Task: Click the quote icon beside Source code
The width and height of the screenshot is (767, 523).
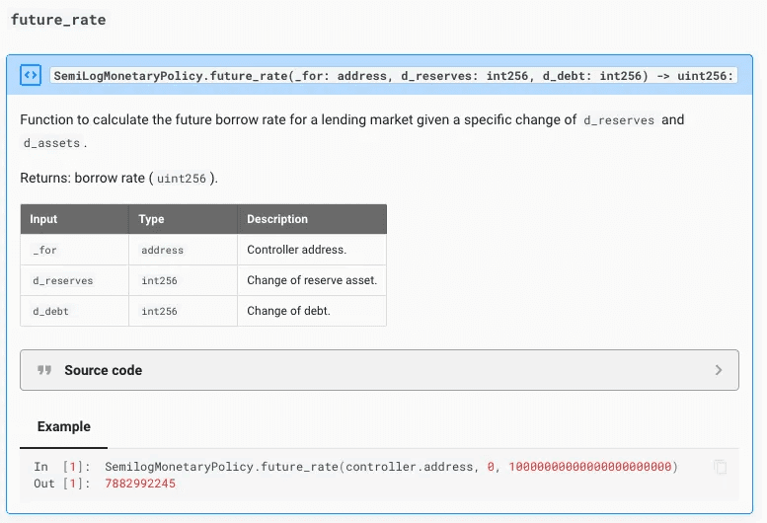Action: tap(43, 370)
